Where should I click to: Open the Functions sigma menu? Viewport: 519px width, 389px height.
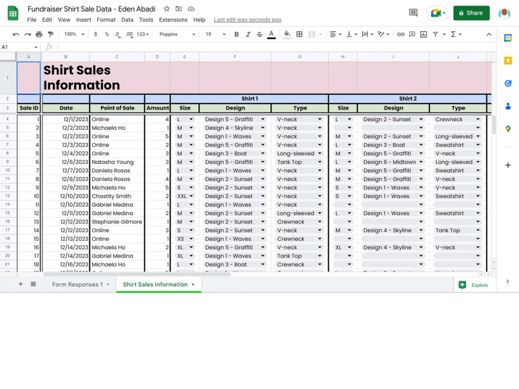point(456,34)
